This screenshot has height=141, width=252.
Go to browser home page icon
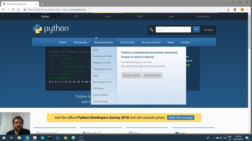click(x=19, y=9)
